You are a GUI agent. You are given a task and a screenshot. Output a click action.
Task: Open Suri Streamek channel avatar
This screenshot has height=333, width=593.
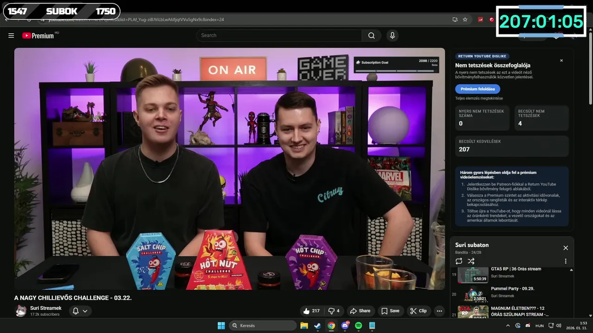(21, 311)
